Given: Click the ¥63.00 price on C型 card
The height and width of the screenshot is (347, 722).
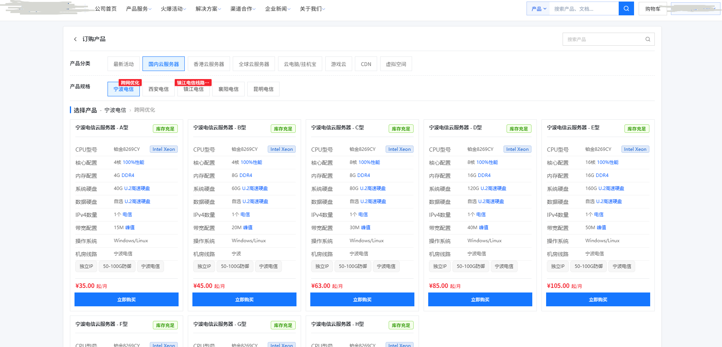Looking at the screenshot, I should [x=321, y=286].
